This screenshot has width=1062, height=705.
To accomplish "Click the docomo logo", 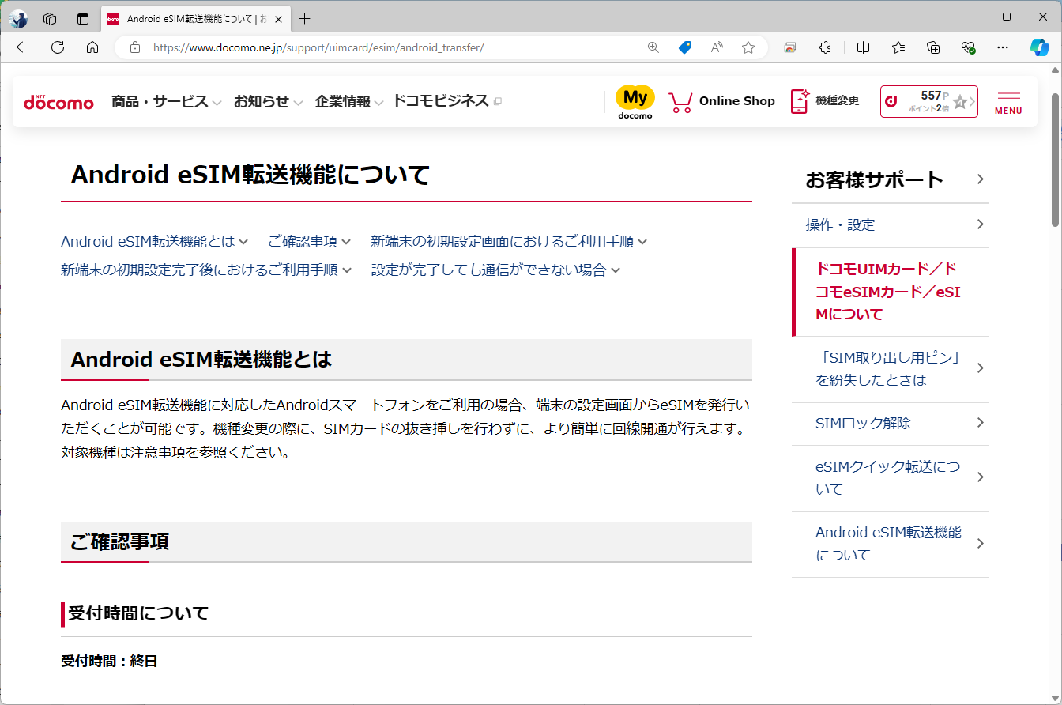I will [58, 101].
